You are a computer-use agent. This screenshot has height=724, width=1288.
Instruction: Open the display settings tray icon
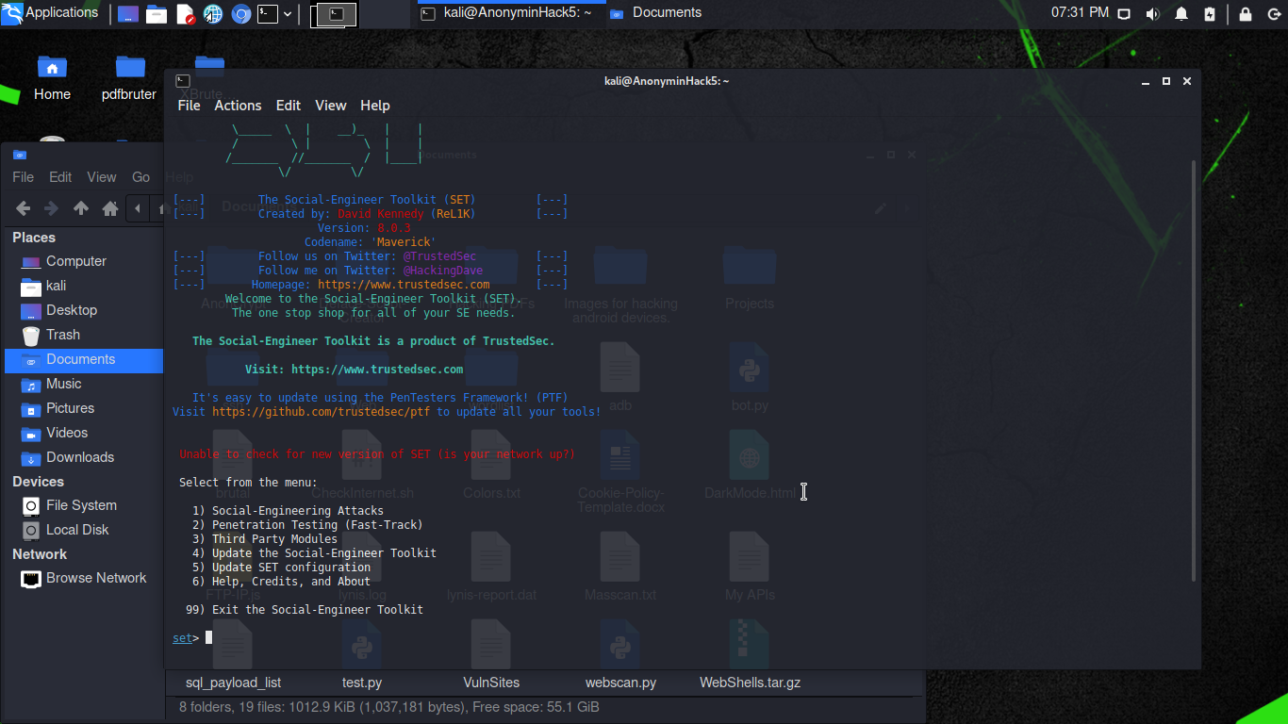1124,14
